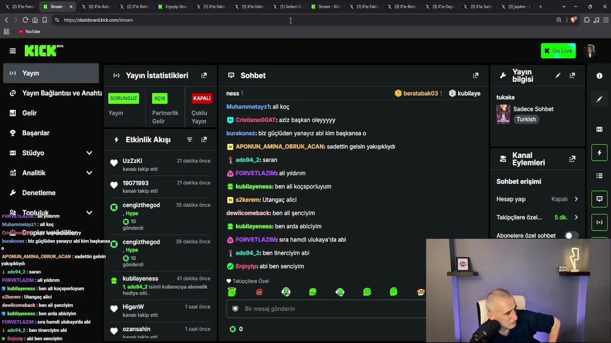
Task: Open browser extensions puzzle icon
Action: coord(587,20)
